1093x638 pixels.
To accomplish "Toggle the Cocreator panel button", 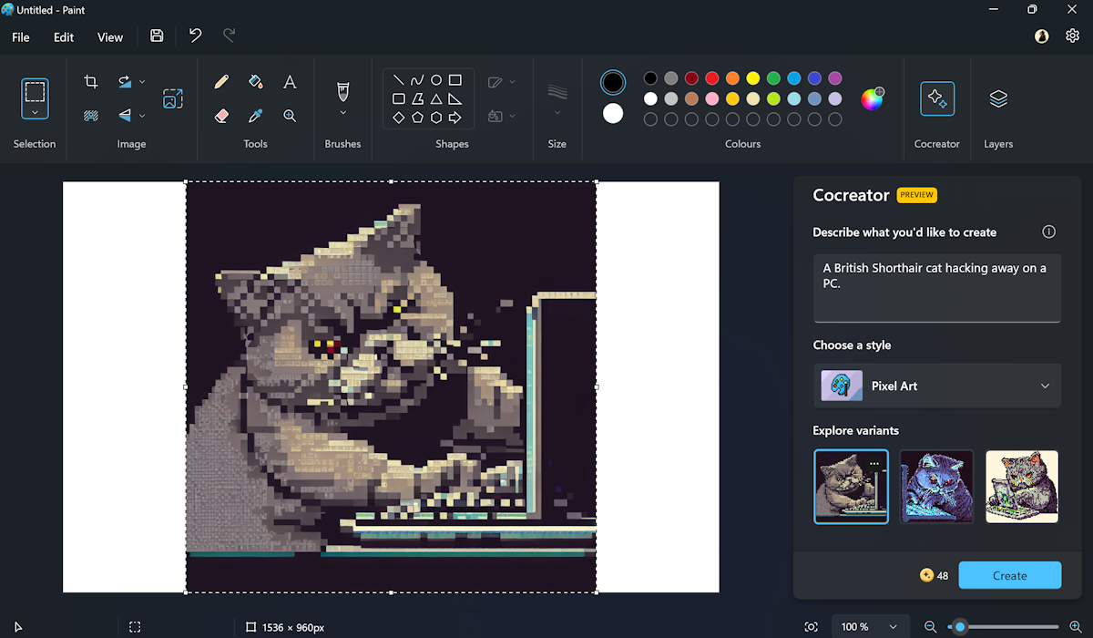I will click(936, 98).
